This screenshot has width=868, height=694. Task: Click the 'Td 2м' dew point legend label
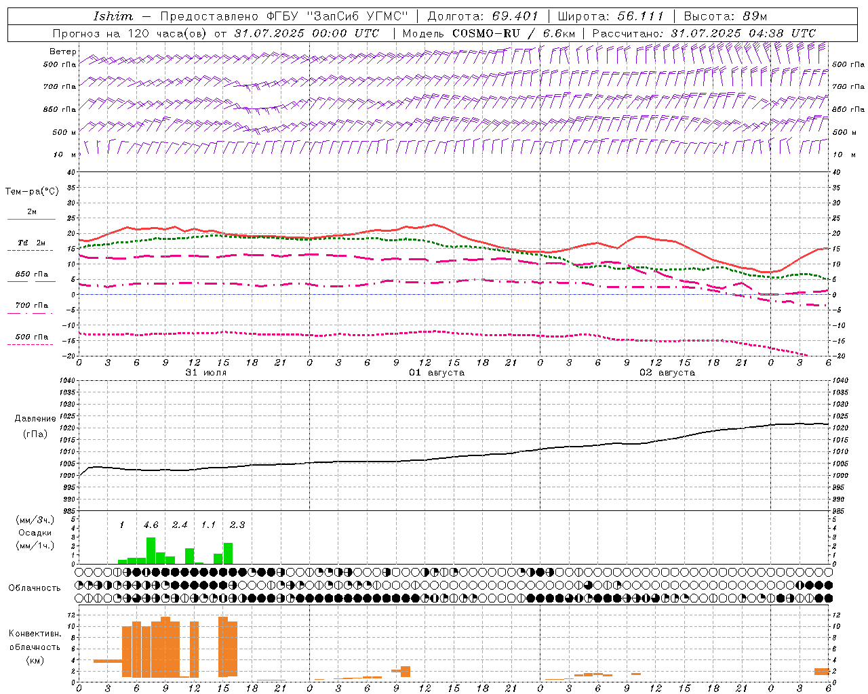coord(31,243)
